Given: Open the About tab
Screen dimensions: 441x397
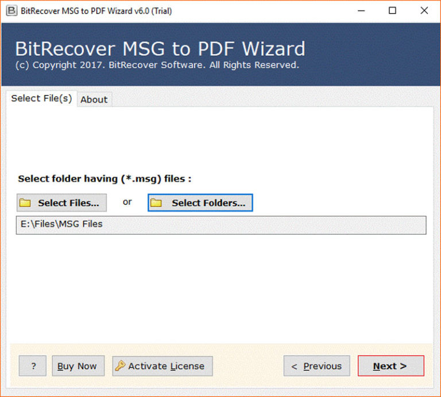Looking at the screenshot, I should coord(94,100).
